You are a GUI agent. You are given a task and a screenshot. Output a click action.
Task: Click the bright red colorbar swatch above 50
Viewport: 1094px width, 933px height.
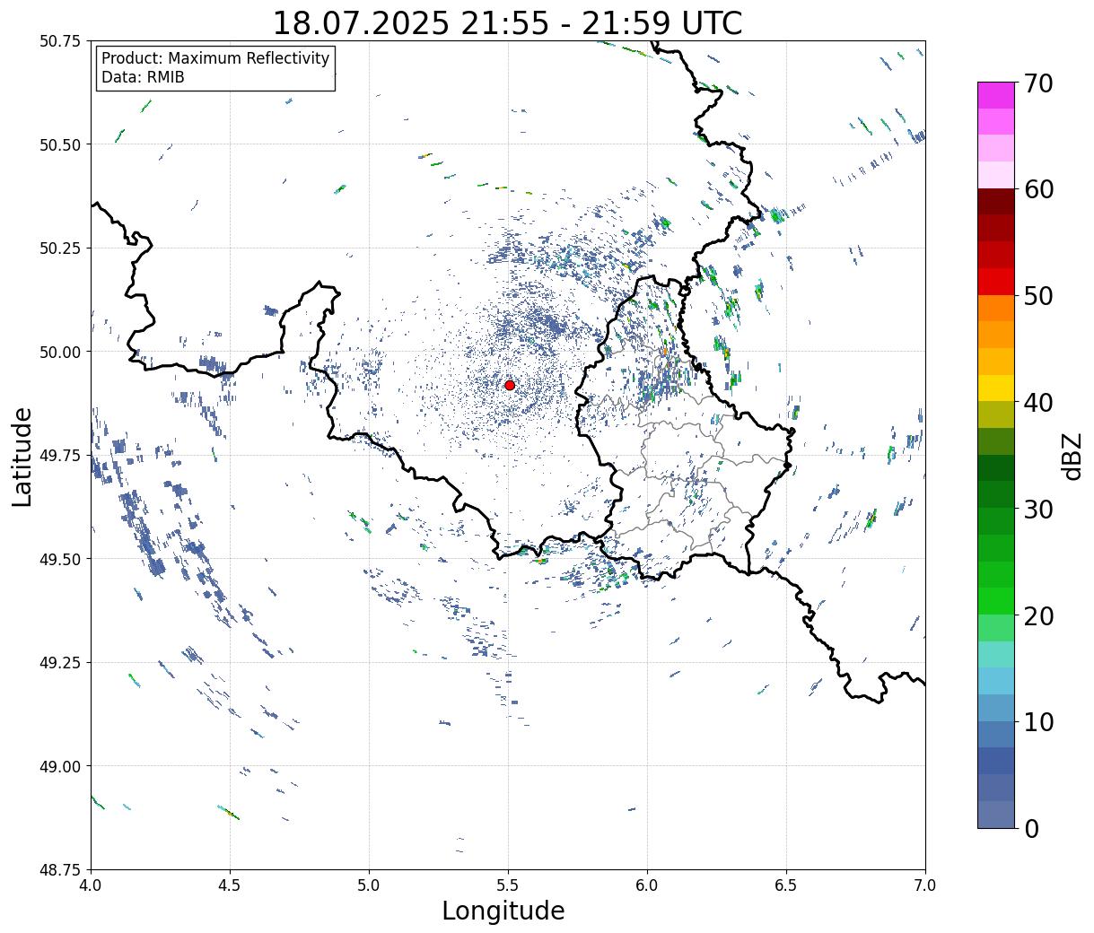[996, 282]
